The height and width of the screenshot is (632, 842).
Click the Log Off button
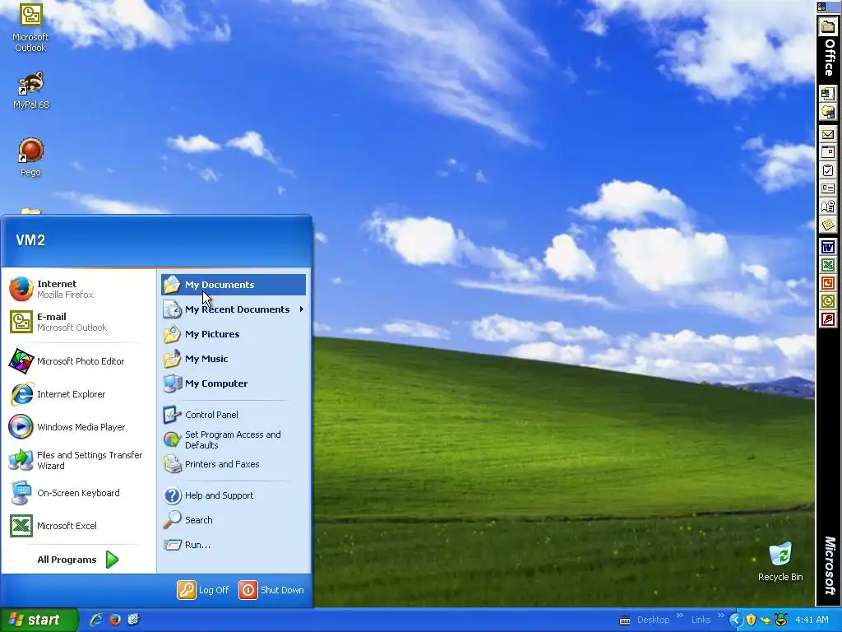(x=204, y=590)
